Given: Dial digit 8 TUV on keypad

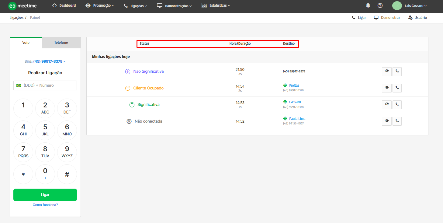Looking at the screenshot, I should [x=45, y=152].
